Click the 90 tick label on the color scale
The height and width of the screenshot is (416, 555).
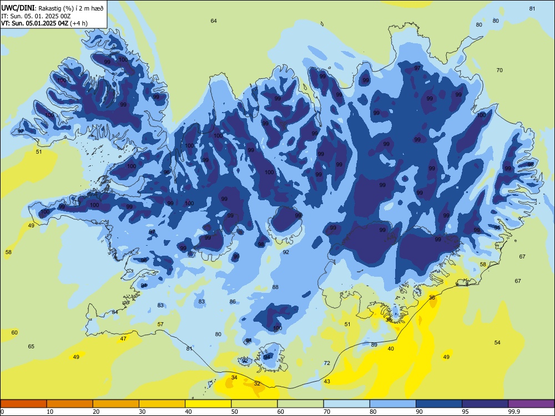tap(420, 412)
